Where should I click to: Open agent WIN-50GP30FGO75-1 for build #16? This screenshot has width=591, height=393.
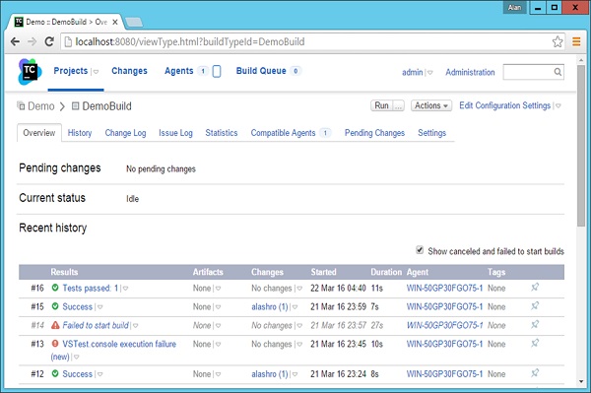coord(444,288)
